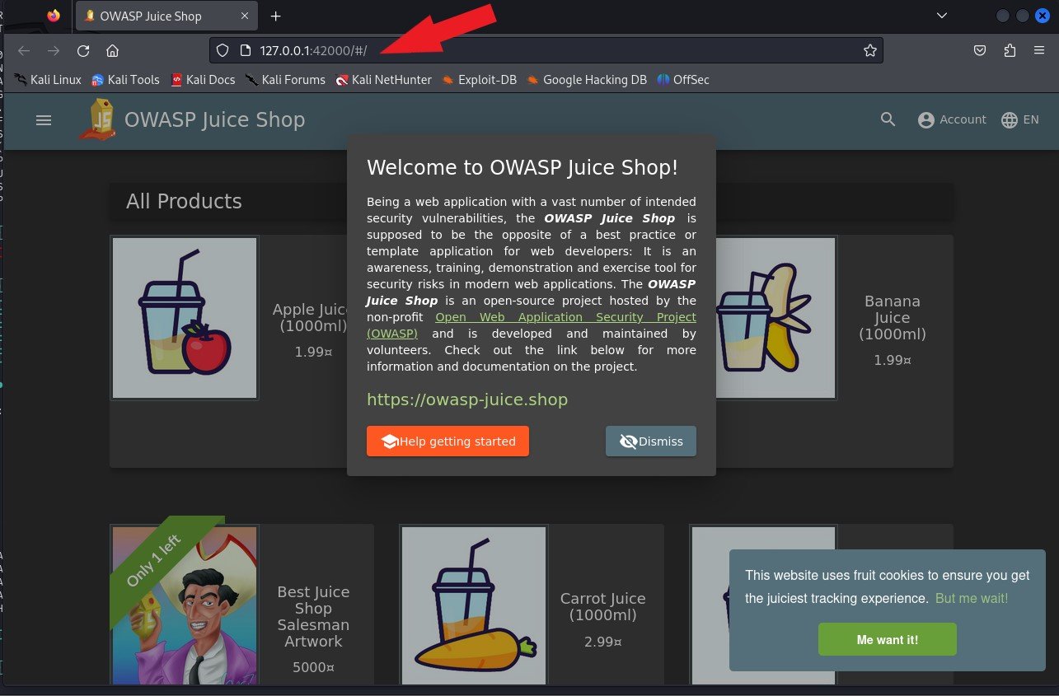Open the Kali Forums bookmark
This screenshot has width=1059, height=696.
pos(285,80)
